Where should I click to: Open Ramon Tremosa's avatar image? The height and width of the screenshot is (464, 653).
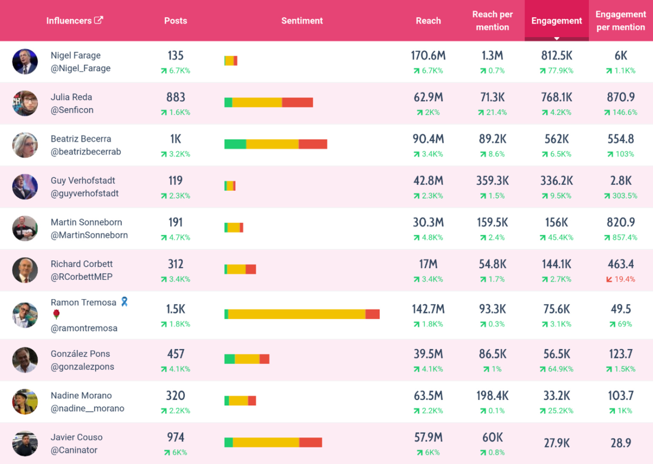pos(25,315)
